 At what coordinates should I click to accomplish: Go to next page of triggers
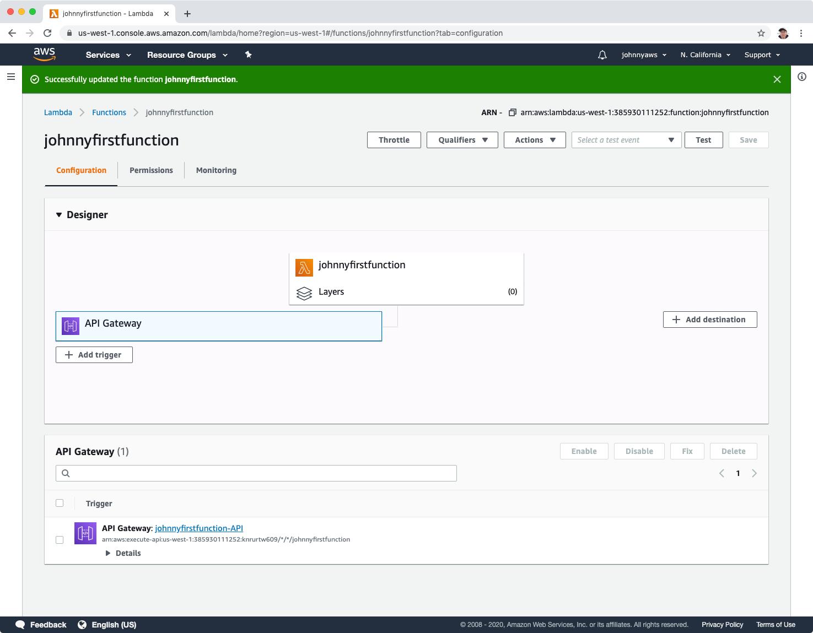tap(754, 473)
